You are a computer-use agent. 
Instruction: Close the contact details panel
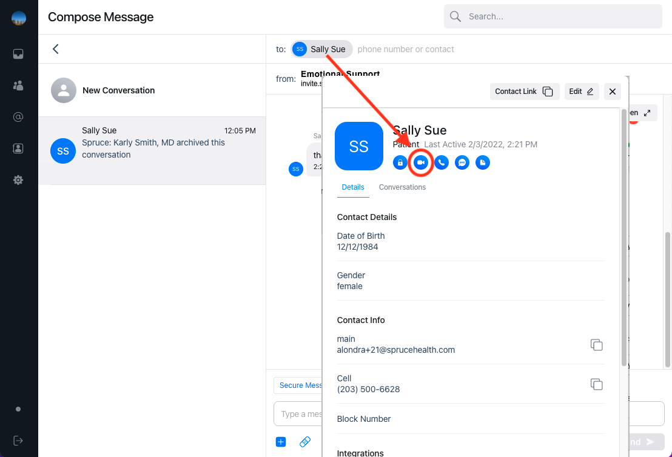coord(613,92)
